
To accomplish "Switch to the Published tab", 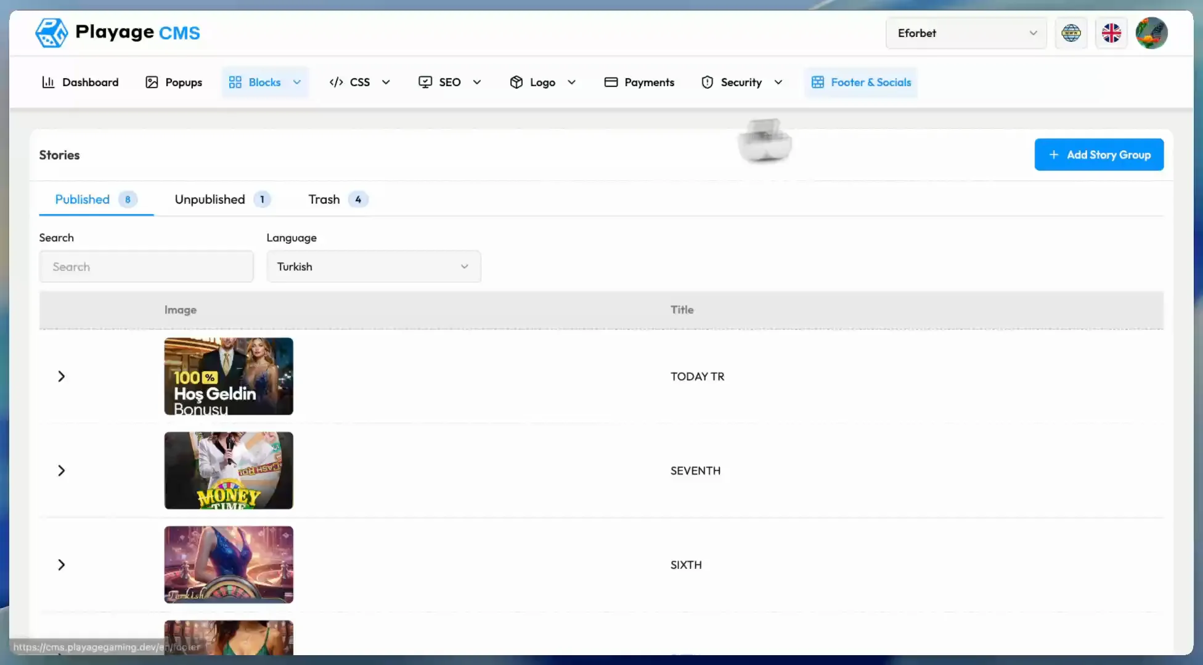I will [96, 199].
